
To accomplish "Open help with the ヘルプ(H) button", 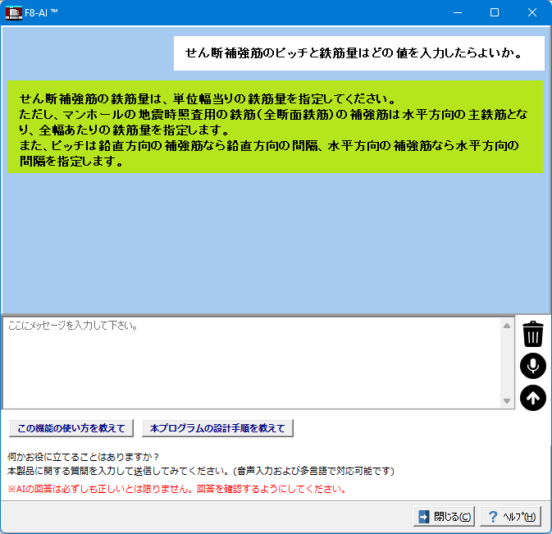I will pos(511,517).
